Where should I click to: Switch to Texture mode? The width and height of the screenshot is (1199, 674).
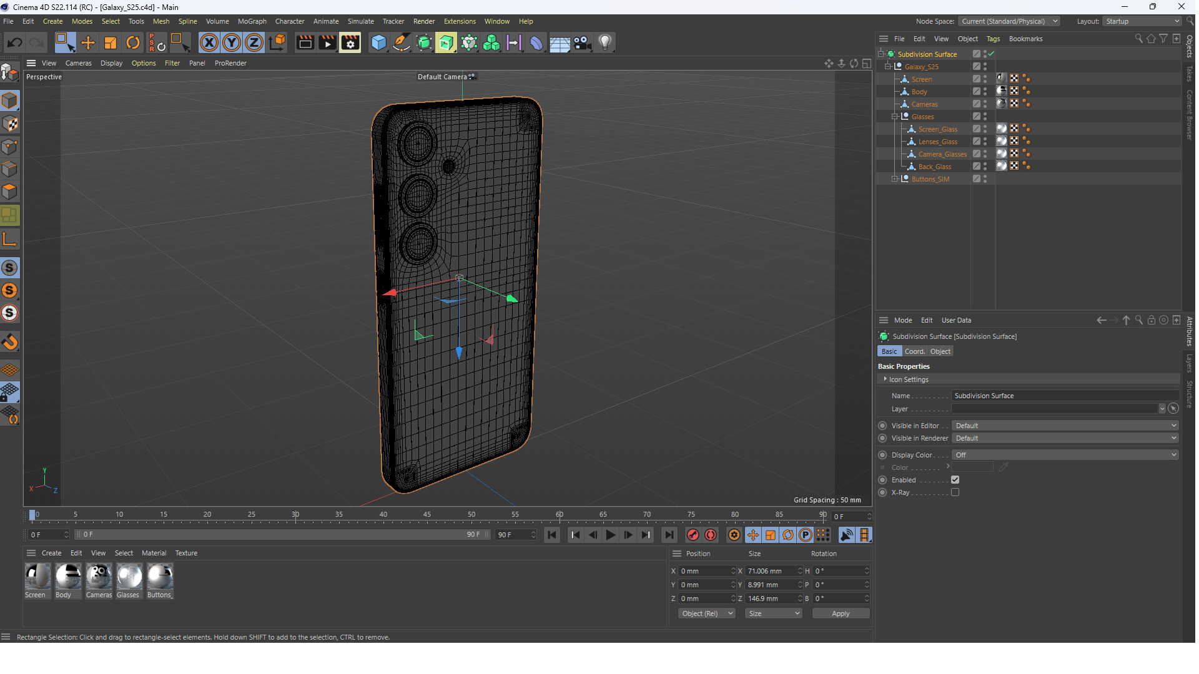click(x=10, y=124)
